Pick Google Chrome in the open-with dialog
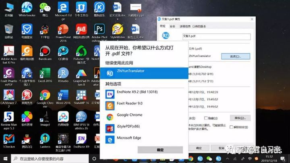Screen dimensions: 290x163 click(144, 117)
